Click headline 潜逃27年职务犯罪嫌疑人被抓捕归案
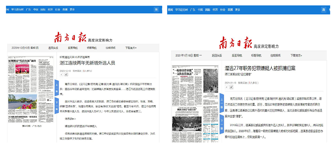 [260, 68]
